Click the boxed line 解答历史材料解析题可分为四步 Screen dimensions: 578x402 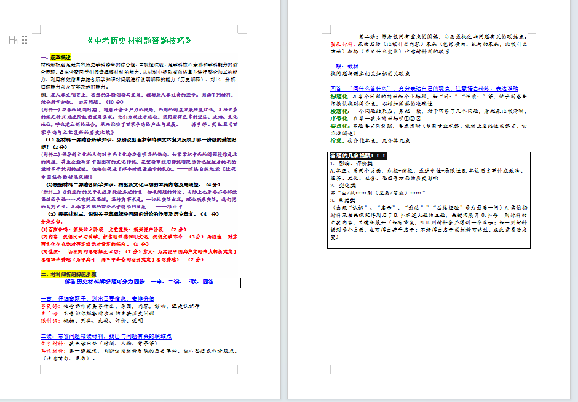click(x=140, y=282)
